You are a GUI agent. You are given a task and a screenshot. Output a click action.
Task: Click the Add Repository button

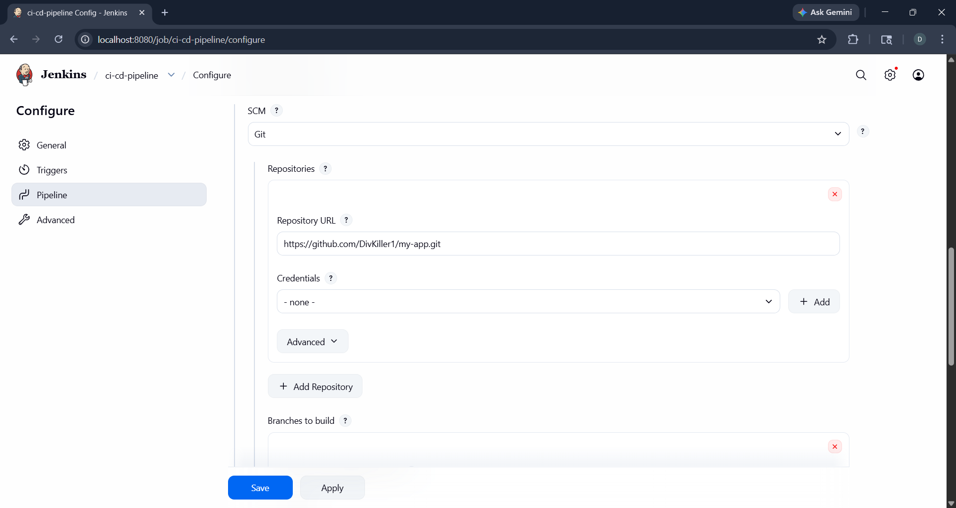pyautogui.click(x=315, y=386)
